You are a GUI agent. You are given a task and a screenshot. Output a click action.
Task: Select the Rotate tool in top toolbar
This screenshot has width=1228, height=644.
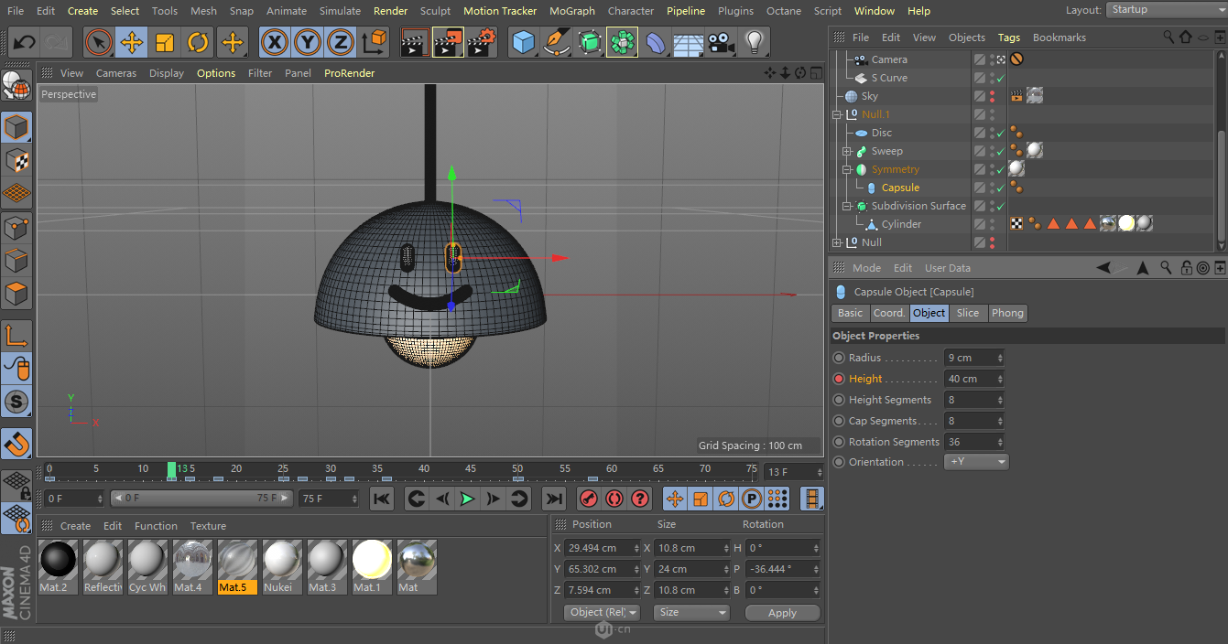[x=198, y=42]
